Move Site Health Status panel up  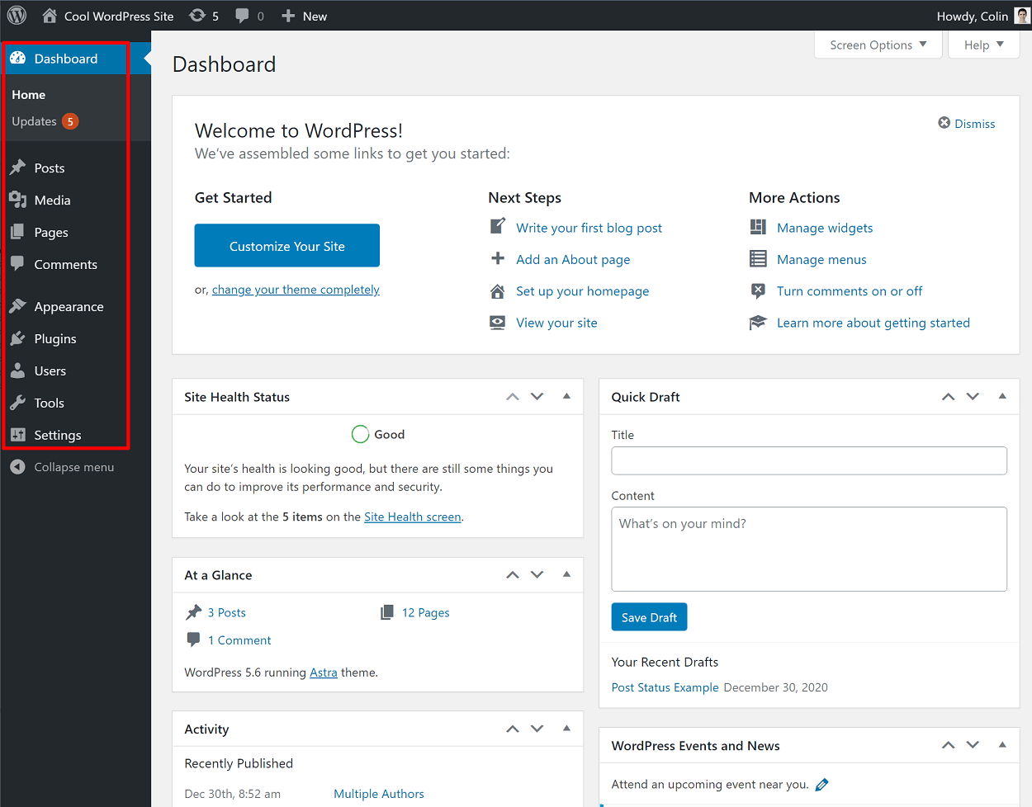coord(513,397)
